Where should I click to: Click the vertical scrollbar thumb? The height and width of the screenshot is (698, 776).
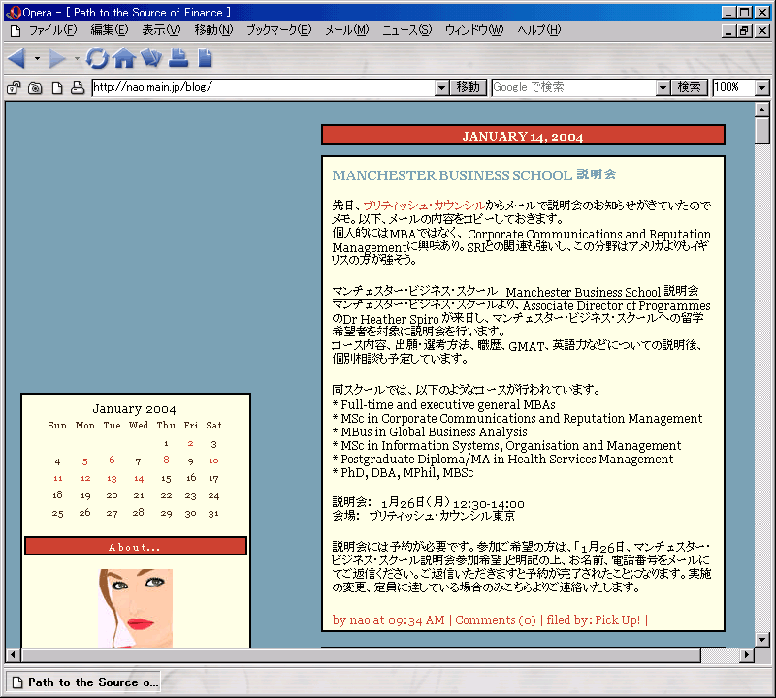(x=762, y=131)
